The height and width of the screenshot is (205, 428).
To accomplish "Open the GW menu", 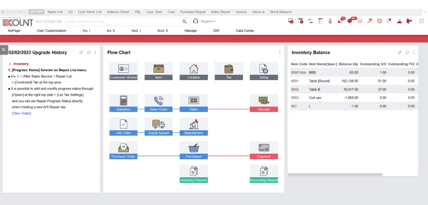I will pyautogui.click(x=216, y=31).
